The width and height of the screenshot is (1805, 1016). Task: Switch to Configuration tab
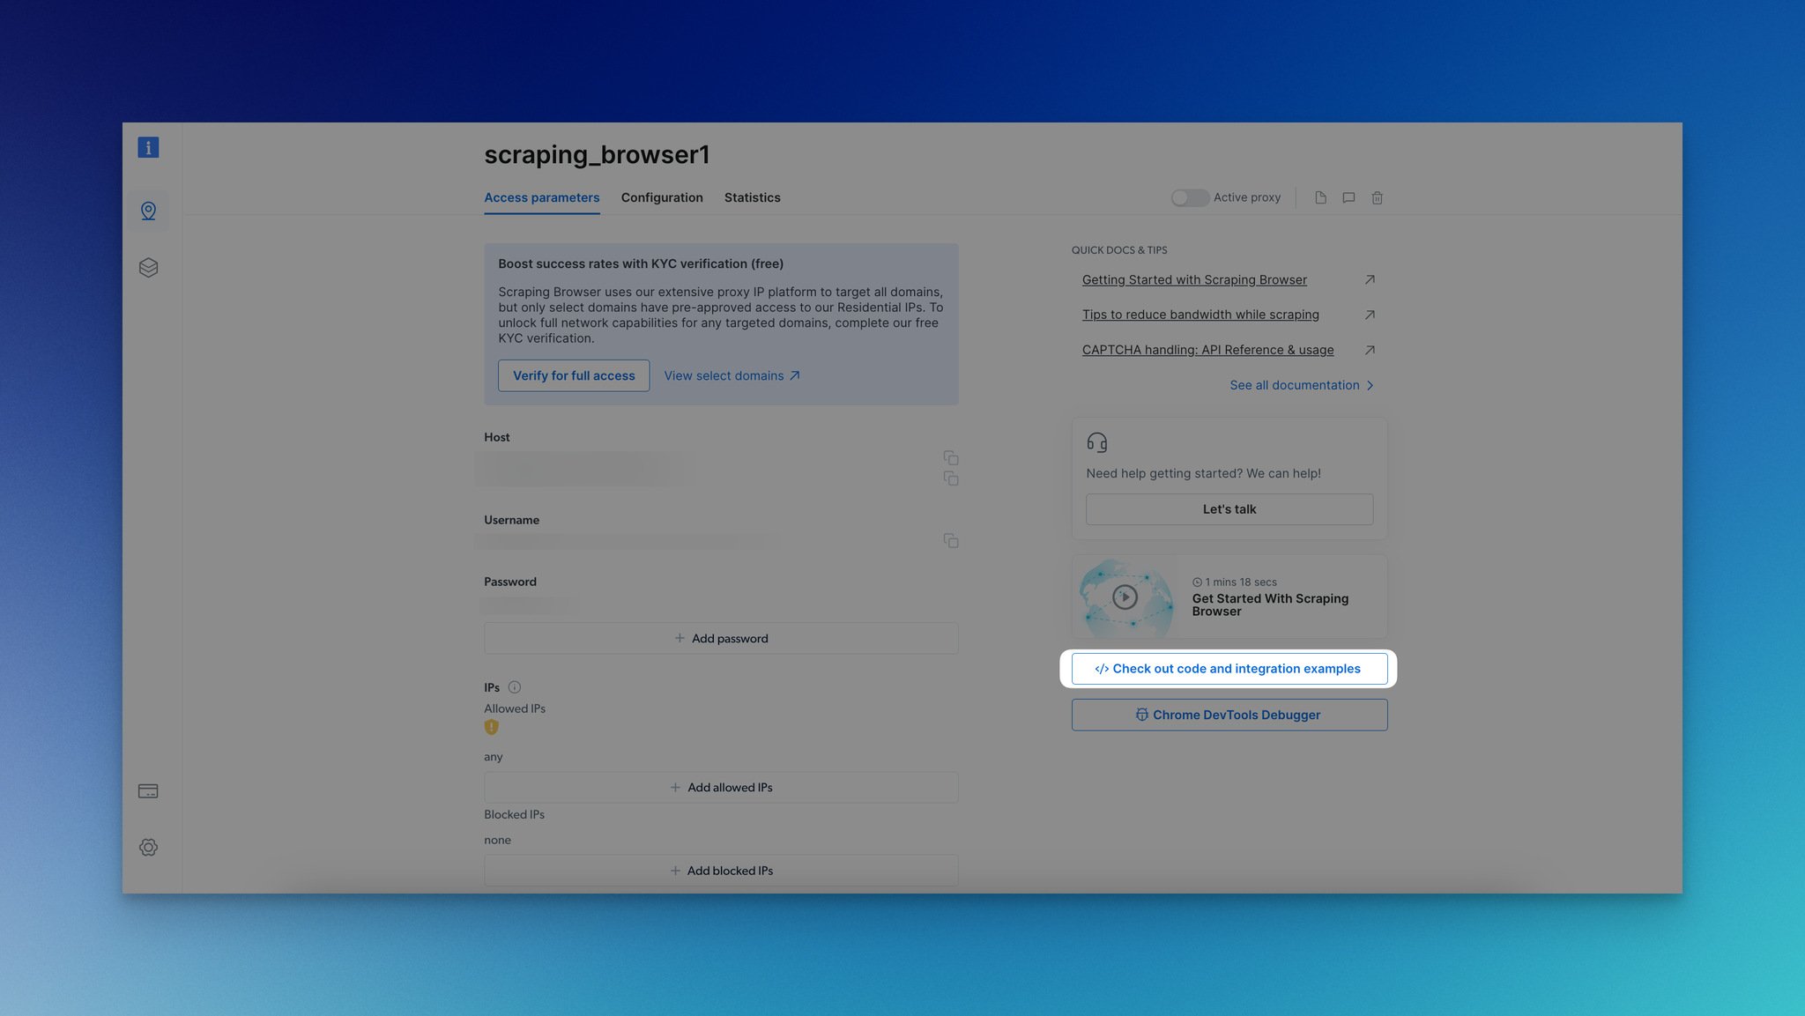tap(662, 197)
